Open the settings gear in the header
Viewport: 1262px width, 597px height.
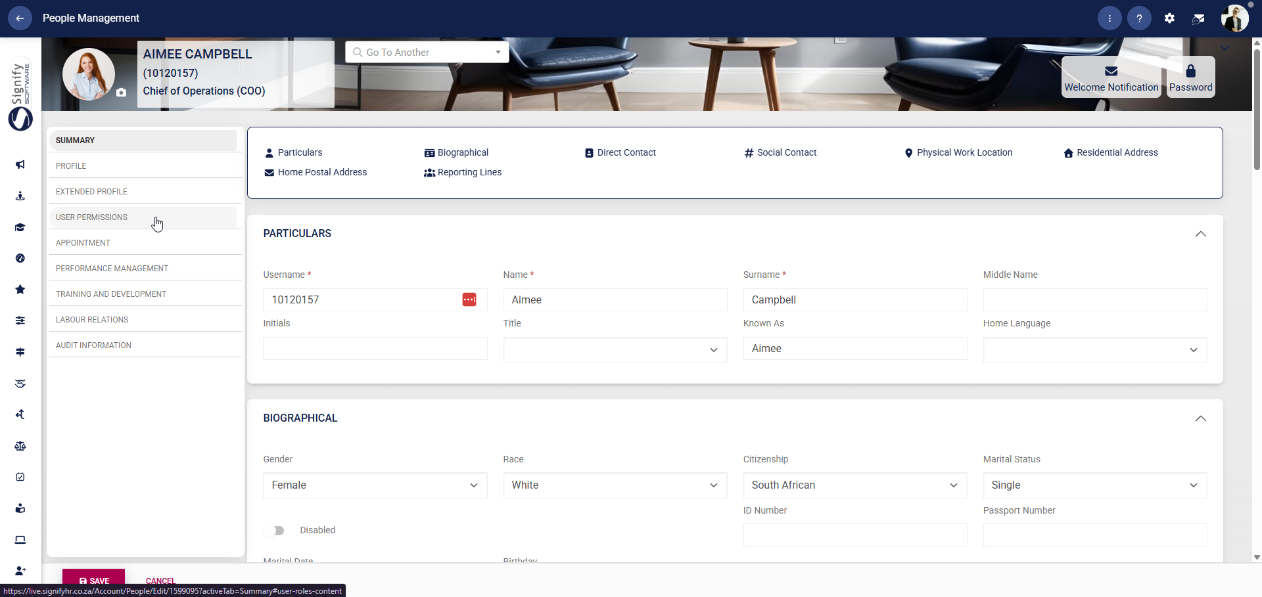1169,18
